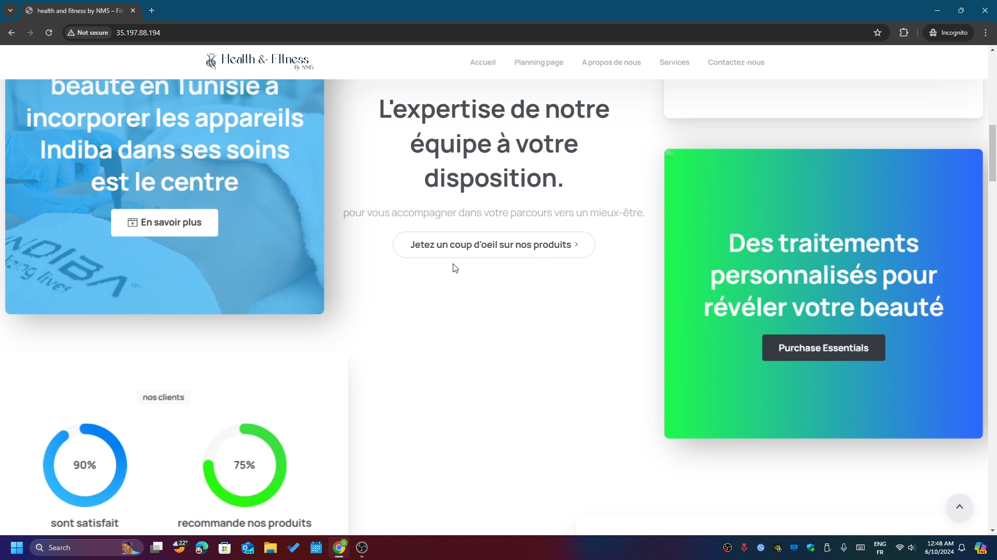997x560 pixels.
Task: Click the Not secure site info chip
Action: coord(88,33)
